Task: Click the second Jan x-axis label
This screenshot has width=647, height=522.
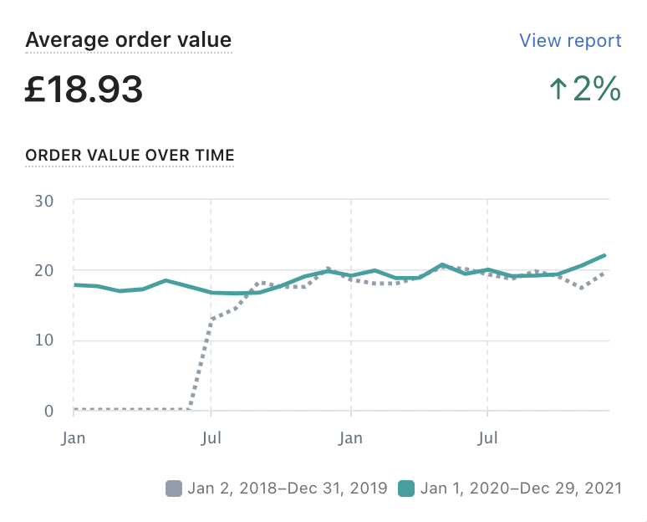Action: 350,438
